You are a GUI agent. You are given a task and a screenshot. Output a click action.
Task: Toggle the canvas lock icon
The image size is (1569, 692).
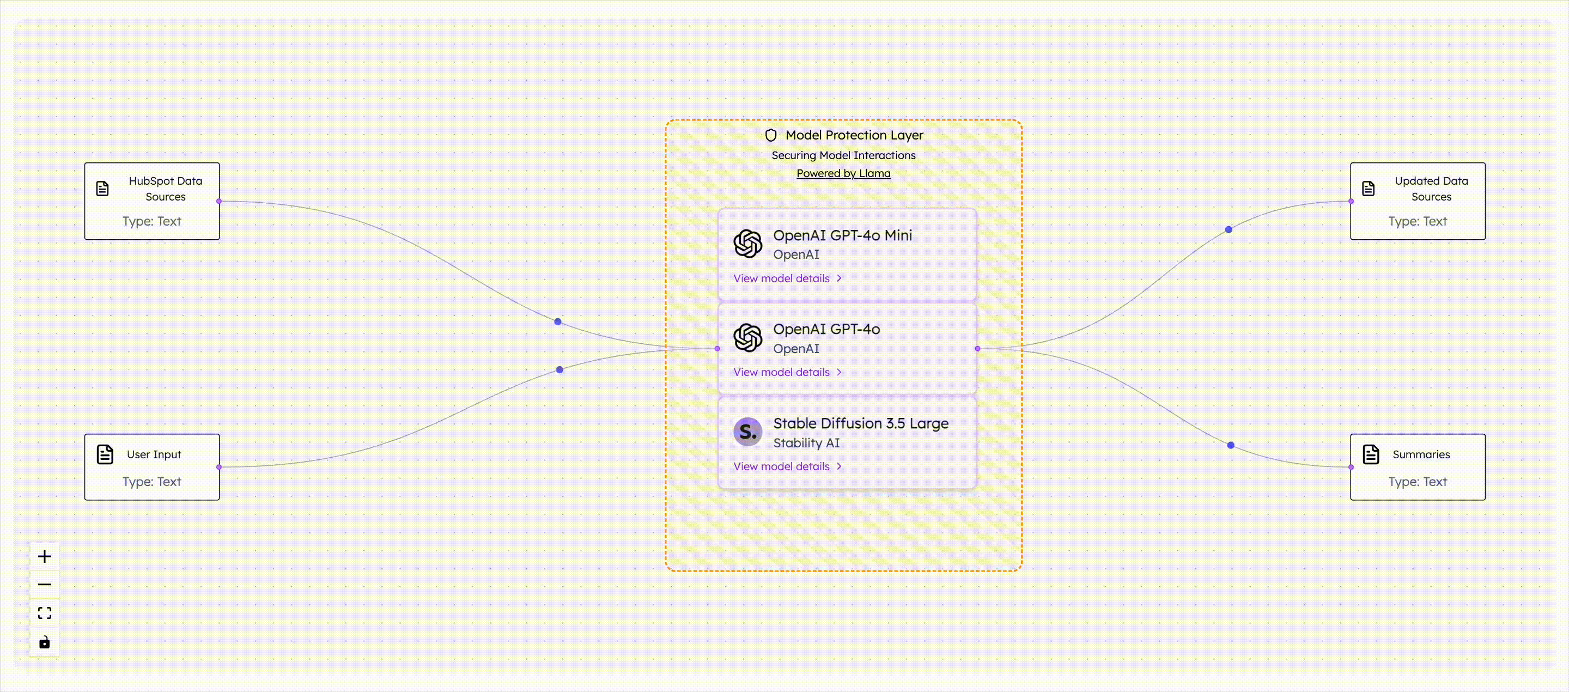(45, 642)
